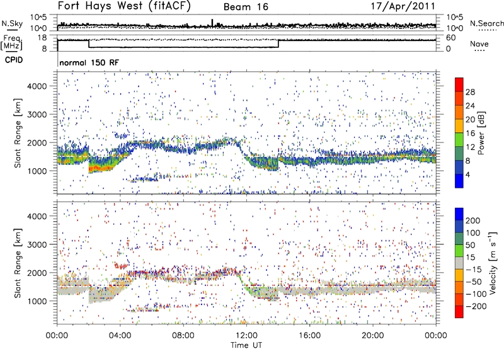Click the frequency step-up at 14:00 UT
The width and height of the screenshot is (504, 349).
278,43
